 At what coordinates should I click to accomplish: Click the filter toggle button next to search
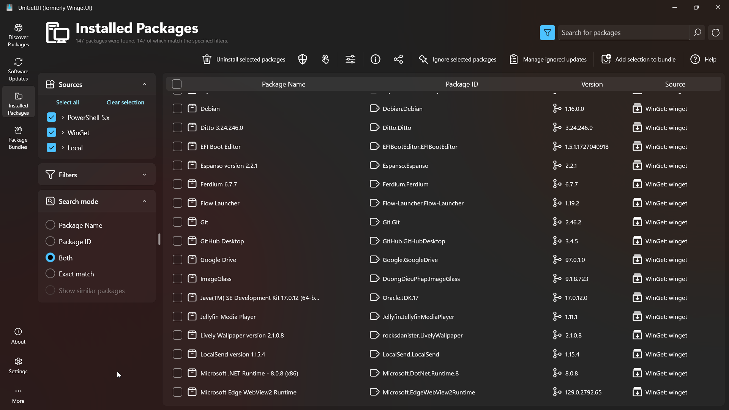pos(547,33)
